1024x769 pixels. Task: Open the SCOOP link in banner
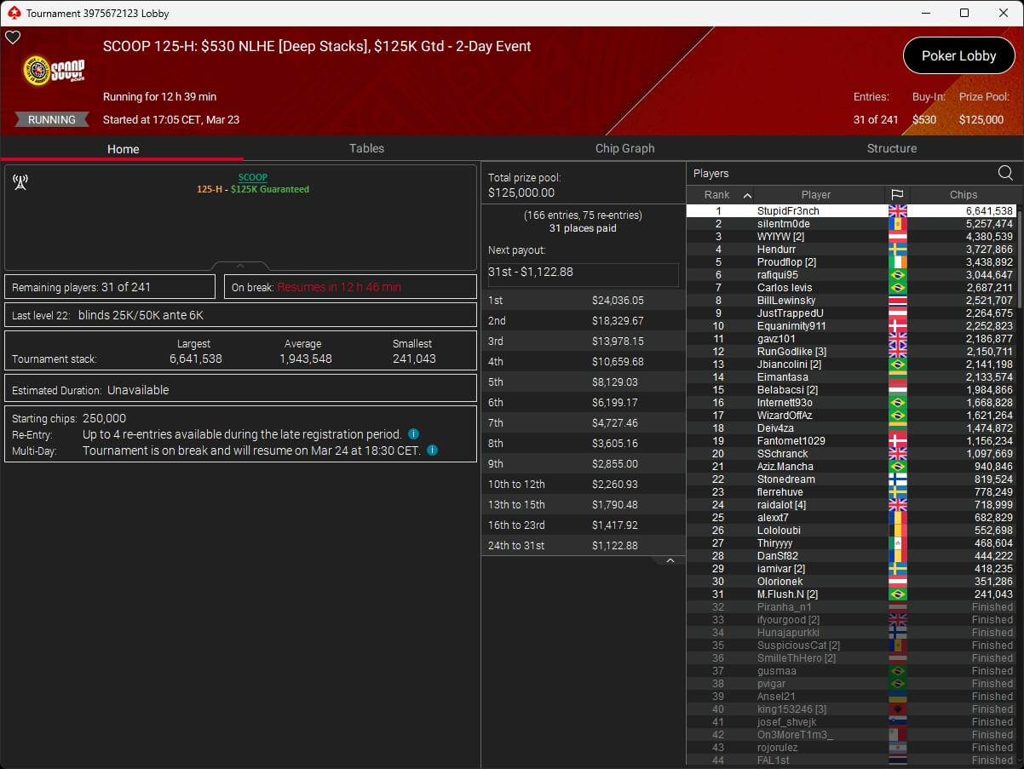click(252, 177)
